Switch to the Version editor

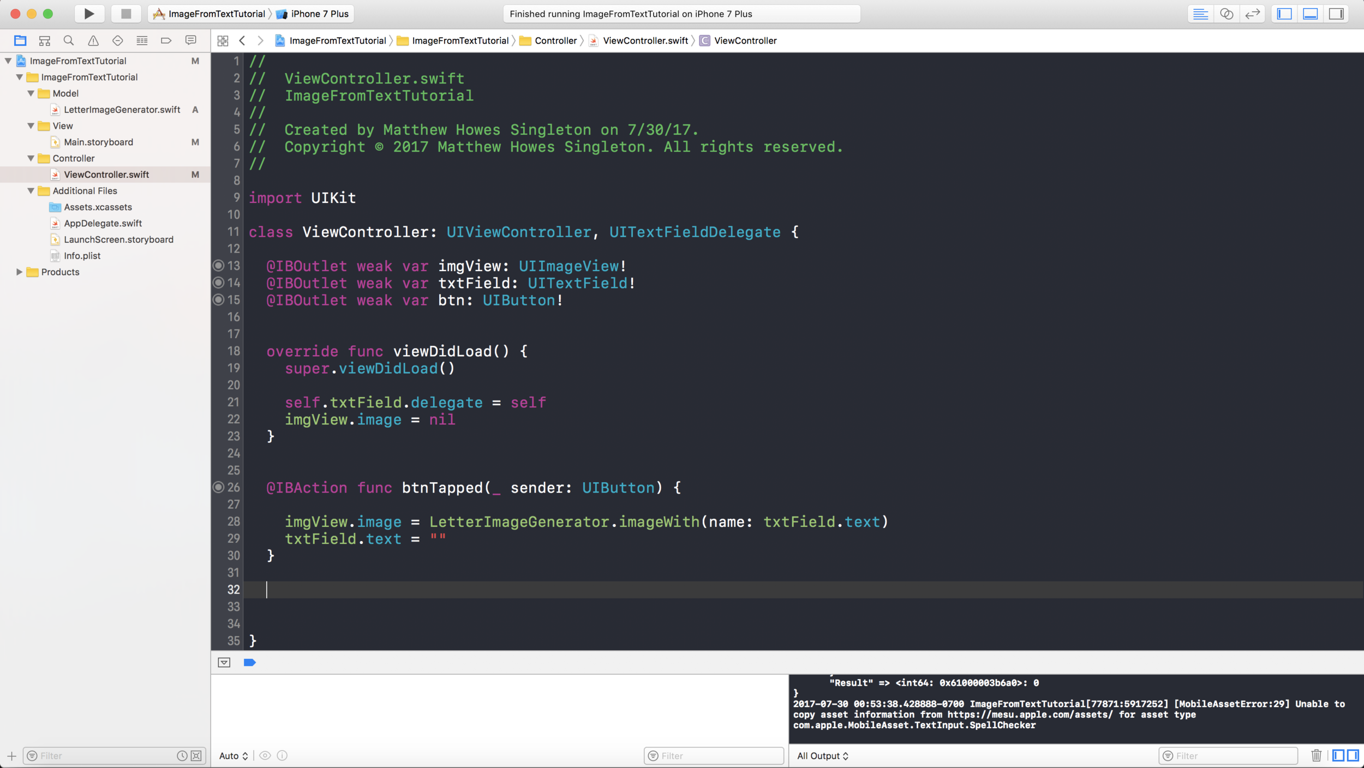[x=1253, y=14]
